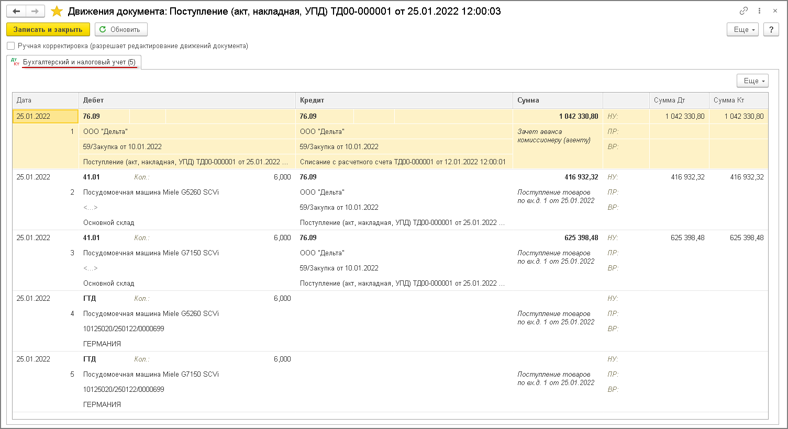This screenshot has width=788, height=429.
Task: Open the top Еще dropdown menu
Action: coord(742,30)
